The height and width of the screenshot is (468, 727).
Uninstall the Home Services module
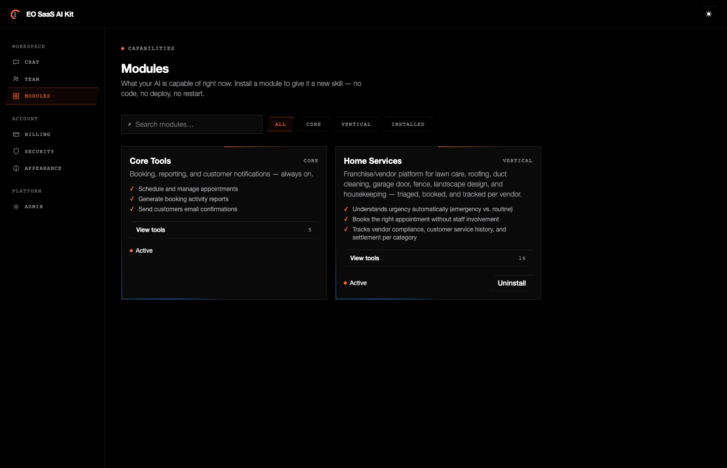(512, 283)
